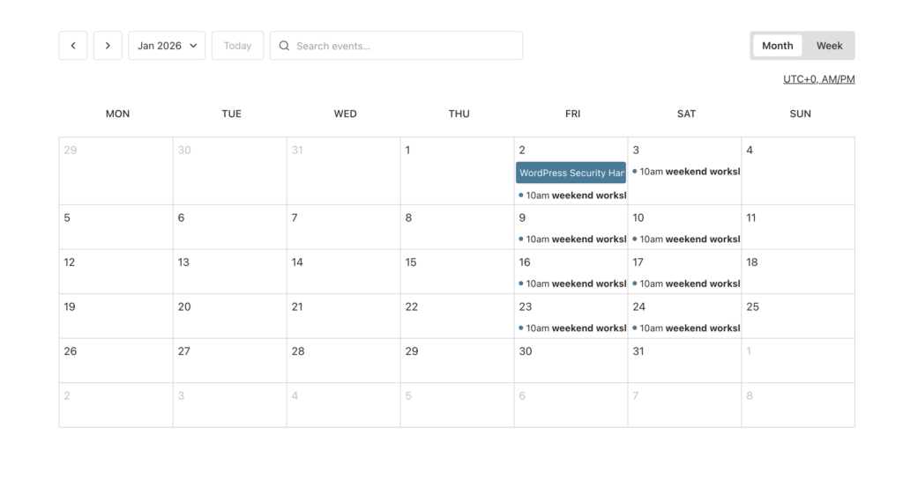
Task: Open weekend workshop event on Friday 23
Action: (x=573, y=328)
